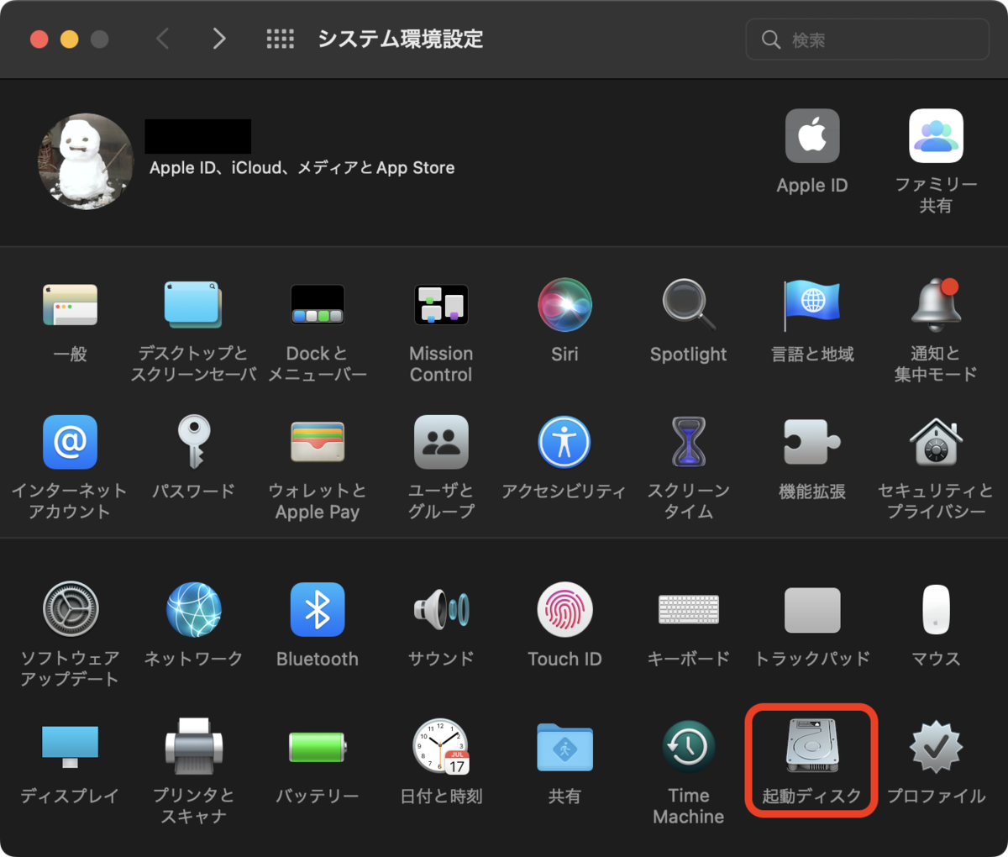This screenshot has width=1008, height=857.
Task: Open Dockとメニューバー preferences
Action: pyautogui.click(x=318, y=304)
